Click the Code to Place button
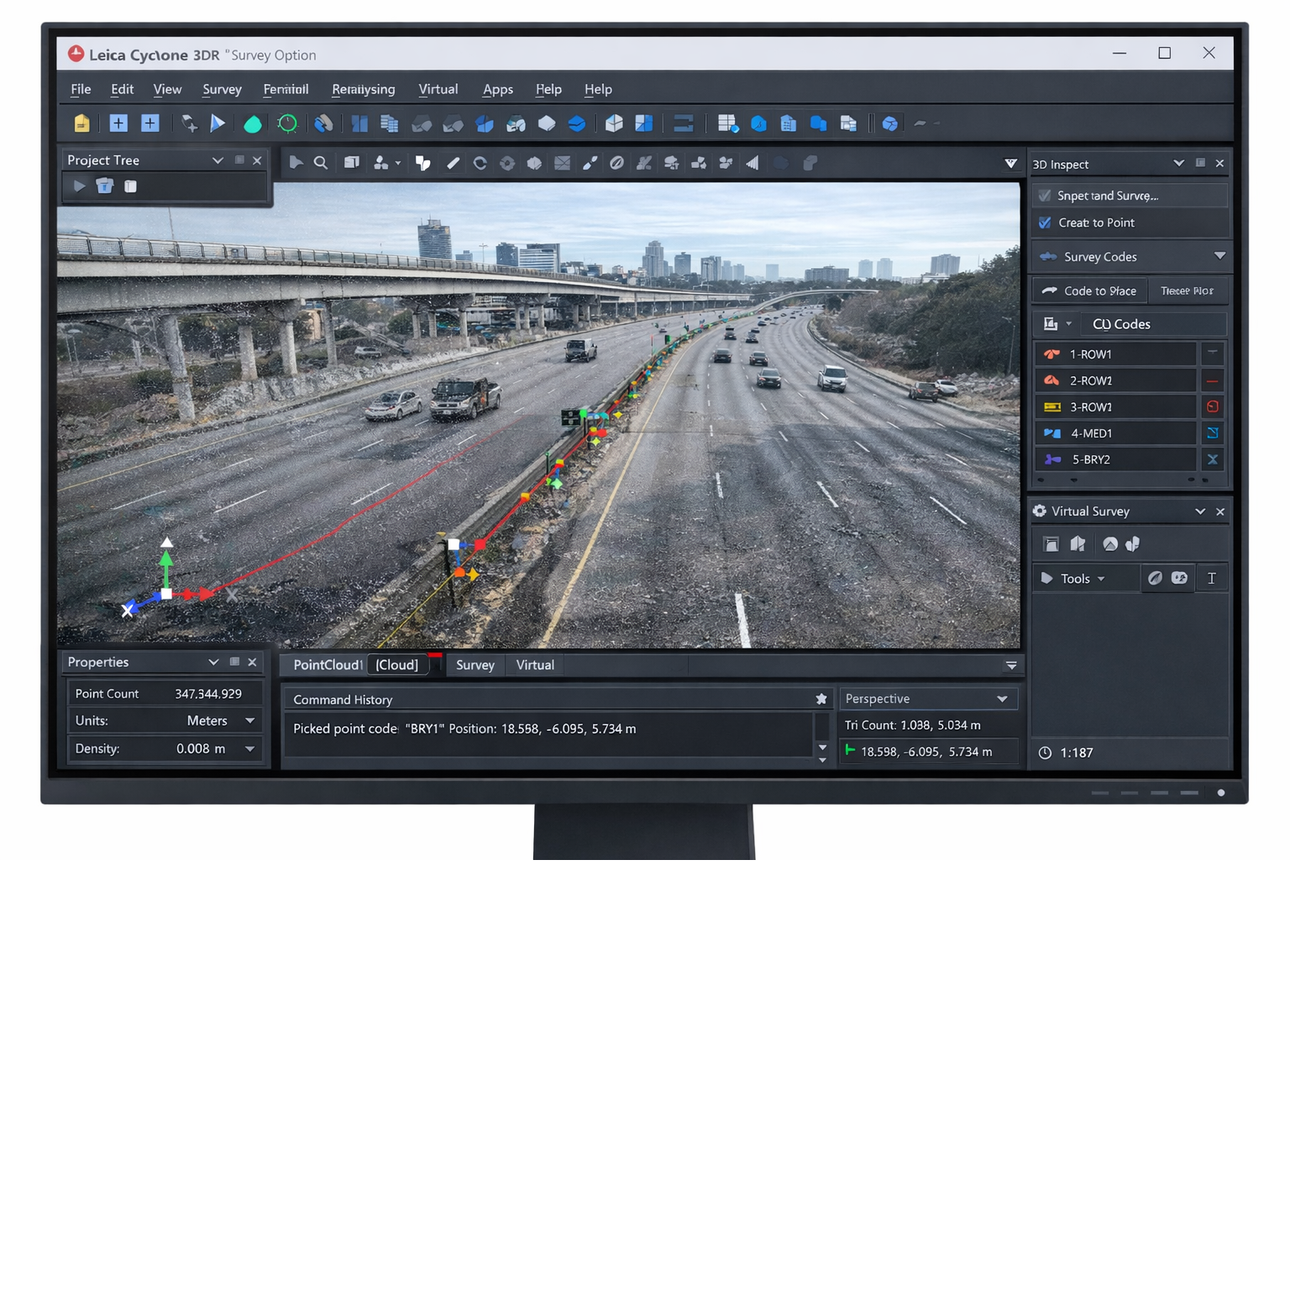 pyautogui.click(x=1089, y=291)
